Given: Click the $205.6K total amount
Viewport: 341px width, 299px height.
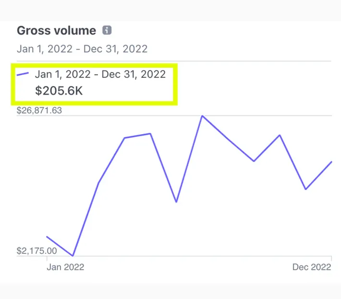Looking at the screenshot, I should (x=59, y=90).
